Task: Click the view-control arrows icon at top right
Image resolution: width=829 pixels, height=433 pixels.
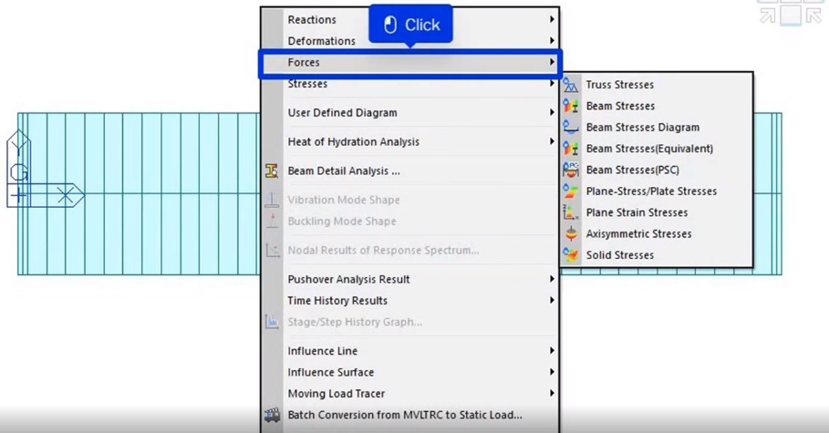Action: [x=791, y=13]
